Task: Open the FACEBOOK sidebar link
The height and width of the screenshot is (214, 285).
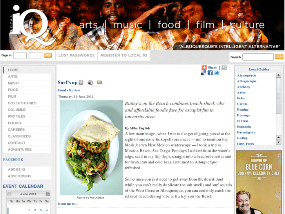Action: point(13,159)
